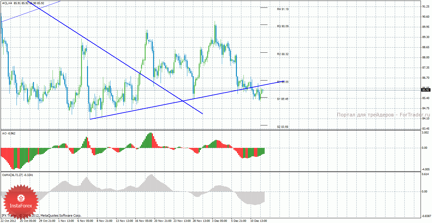432x223 pixels.
Task: Click the 16 Nov 05:00 time label
Action: tap(143, 221)
